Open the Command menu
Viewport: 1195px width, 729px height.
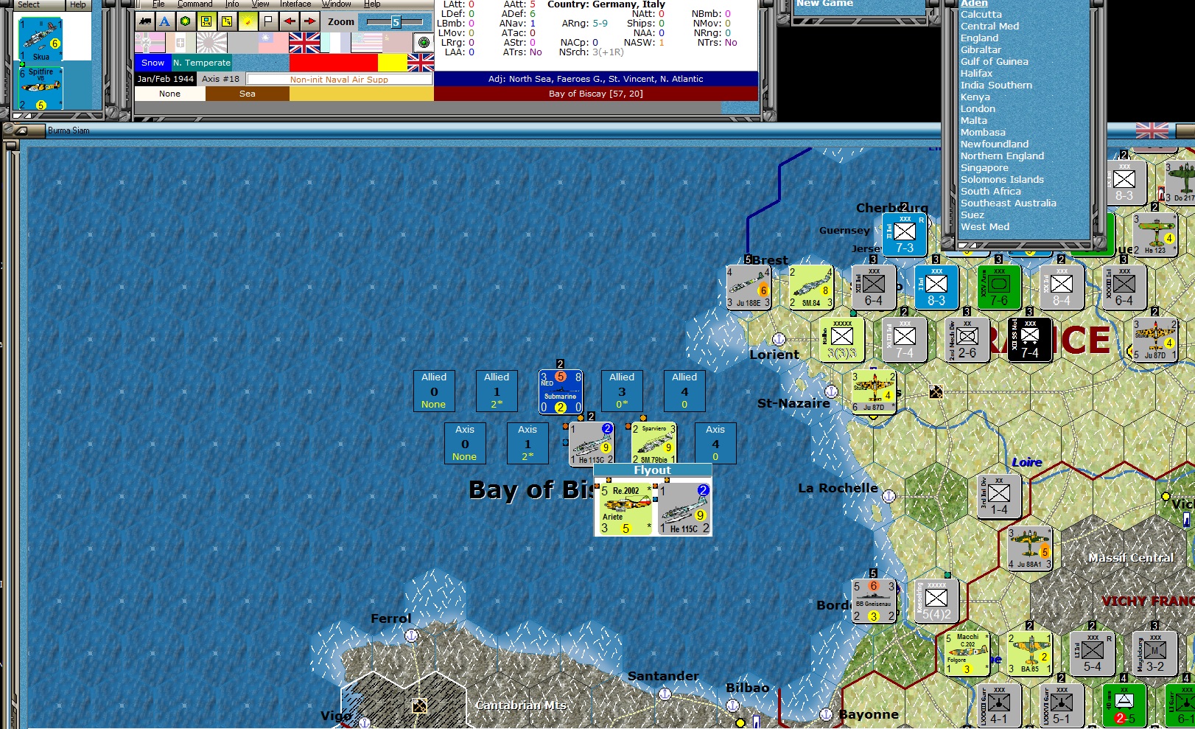coord(195,4)
